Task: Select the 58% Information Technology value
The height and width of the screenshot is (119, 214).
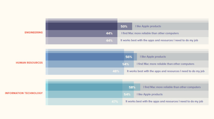Action: (132, 87)
